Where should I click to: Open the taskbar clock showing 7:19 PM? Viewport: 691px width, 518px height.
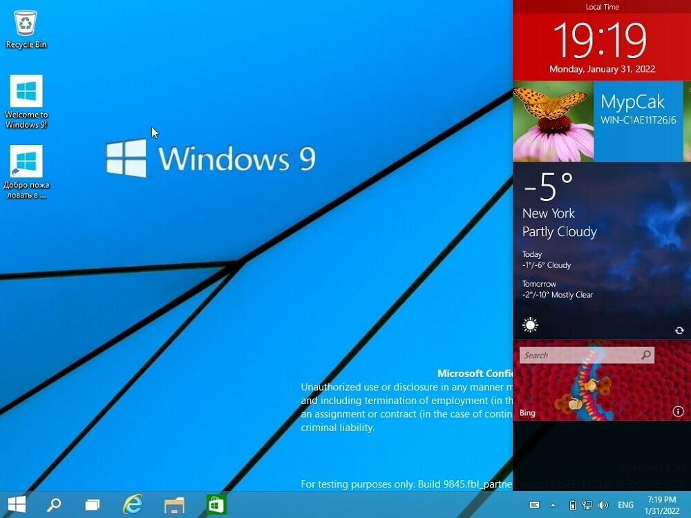[662, 505]
